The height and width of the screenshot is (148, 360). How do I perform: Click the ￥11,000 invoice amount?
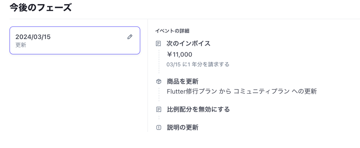[x=179, y=54]
